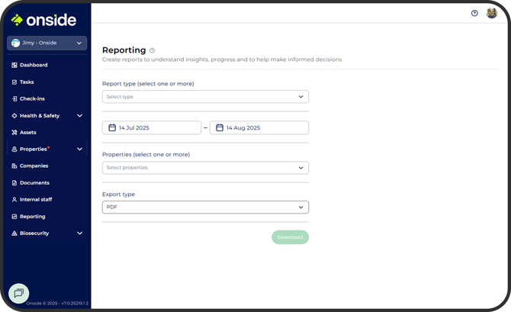Open the Select properties dropdown
Image resolution: width=511 pixels, height=312 pixels.
tap(205, 168)
